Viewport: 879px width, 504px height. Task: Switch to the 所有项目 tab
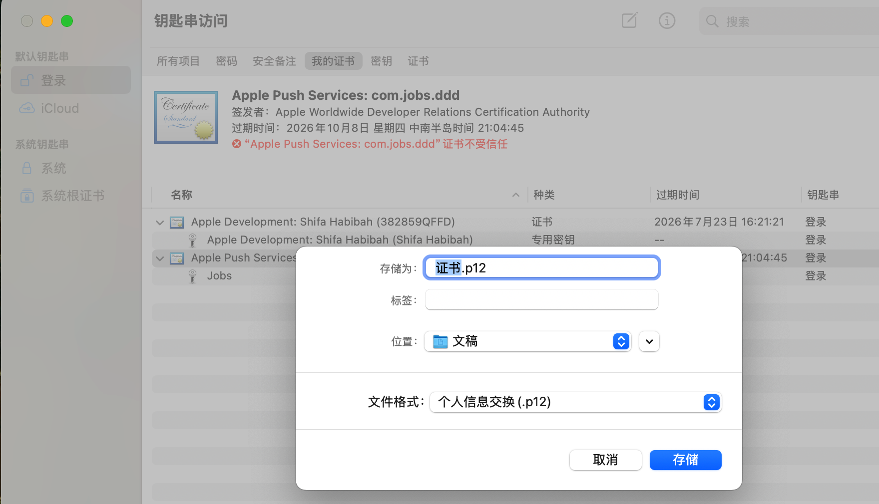coord(178,61)
